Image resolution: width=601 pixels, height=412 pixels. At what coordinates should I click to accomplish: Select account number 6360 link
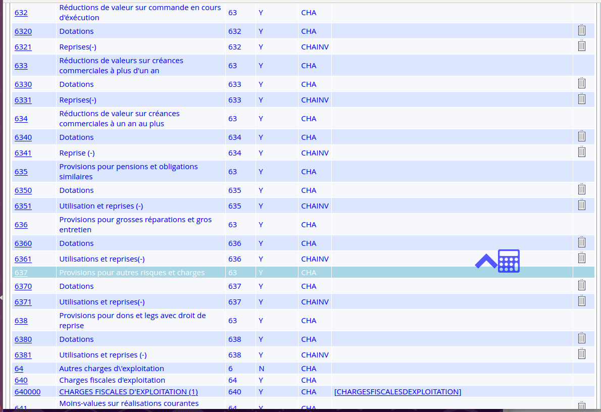click(23, 243)
